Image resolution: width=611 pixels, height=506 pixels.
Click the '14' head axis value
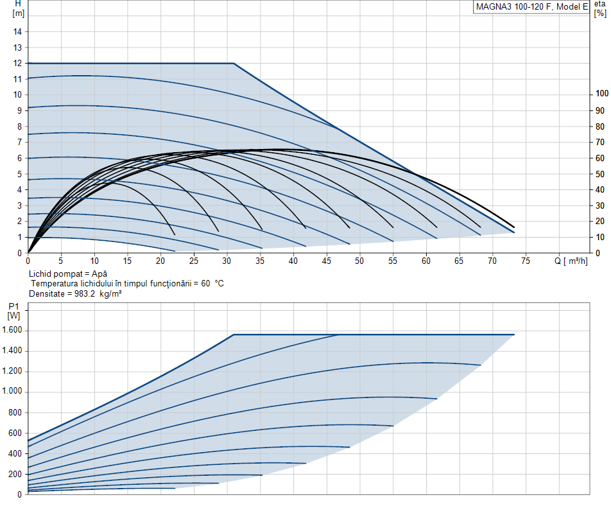17,32
